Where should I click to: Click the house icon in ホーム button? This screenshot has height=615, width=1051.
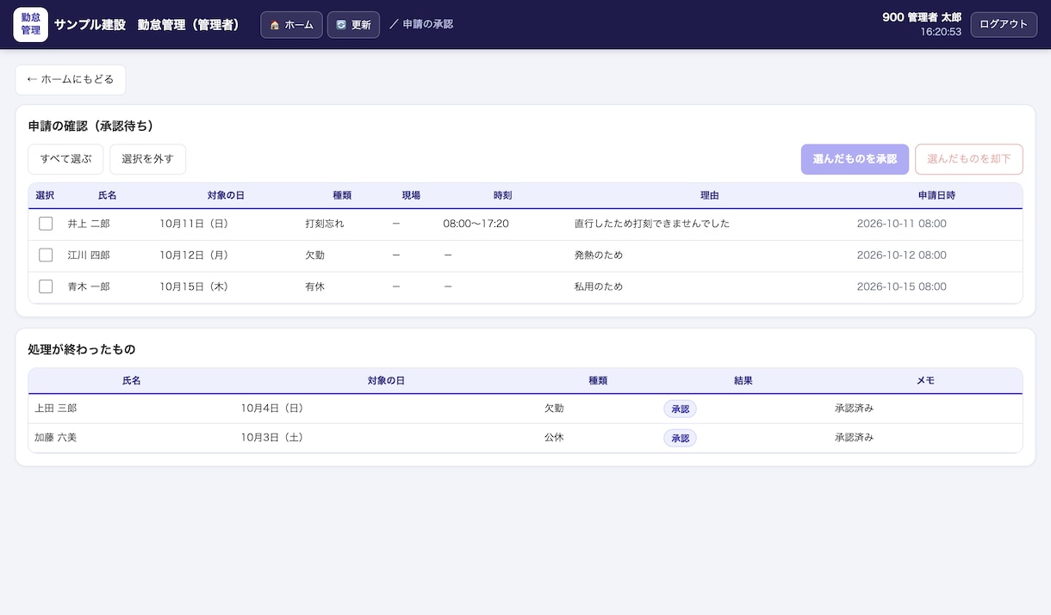click(x=275, y=25)
